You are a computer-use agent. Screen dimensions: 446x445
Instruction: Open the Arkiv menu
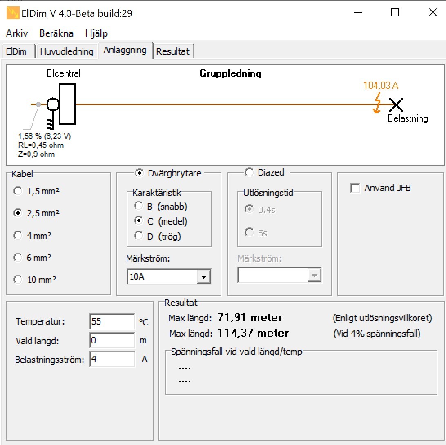click(17, 33)
